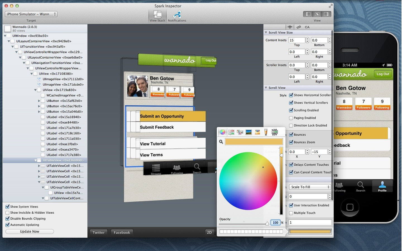Viewport: 402px width, 251px height.
Task: Click the Twitter button
Action: 99,232
